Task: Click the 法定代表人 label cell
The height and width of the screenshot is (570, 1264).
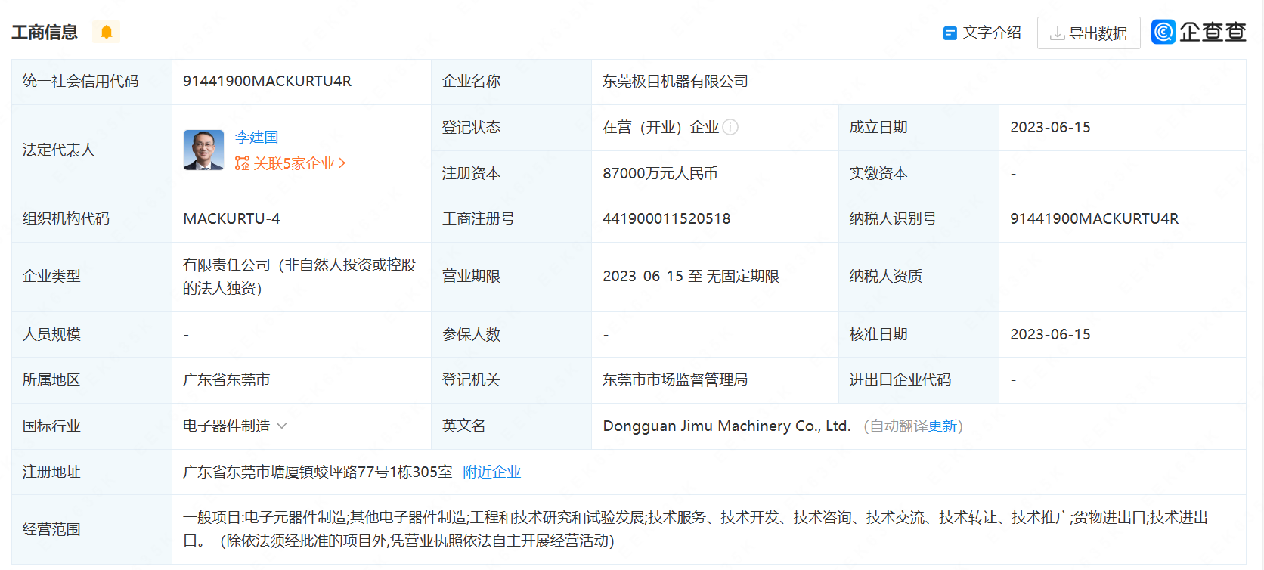Action: click(x=91, y=150)
